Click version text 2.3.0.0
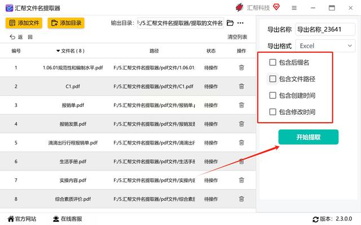The width and height of the screenshot is (361, 225). tap(344, 219)
